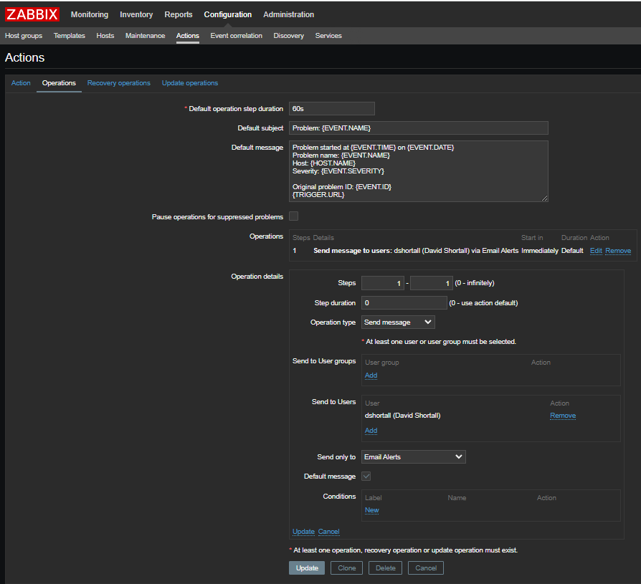Click the Step duration input field
641x584 pixels.
pos(404,303)
